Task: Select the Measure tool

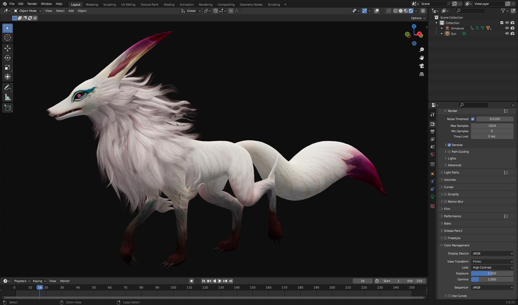Action: point(8,97)
